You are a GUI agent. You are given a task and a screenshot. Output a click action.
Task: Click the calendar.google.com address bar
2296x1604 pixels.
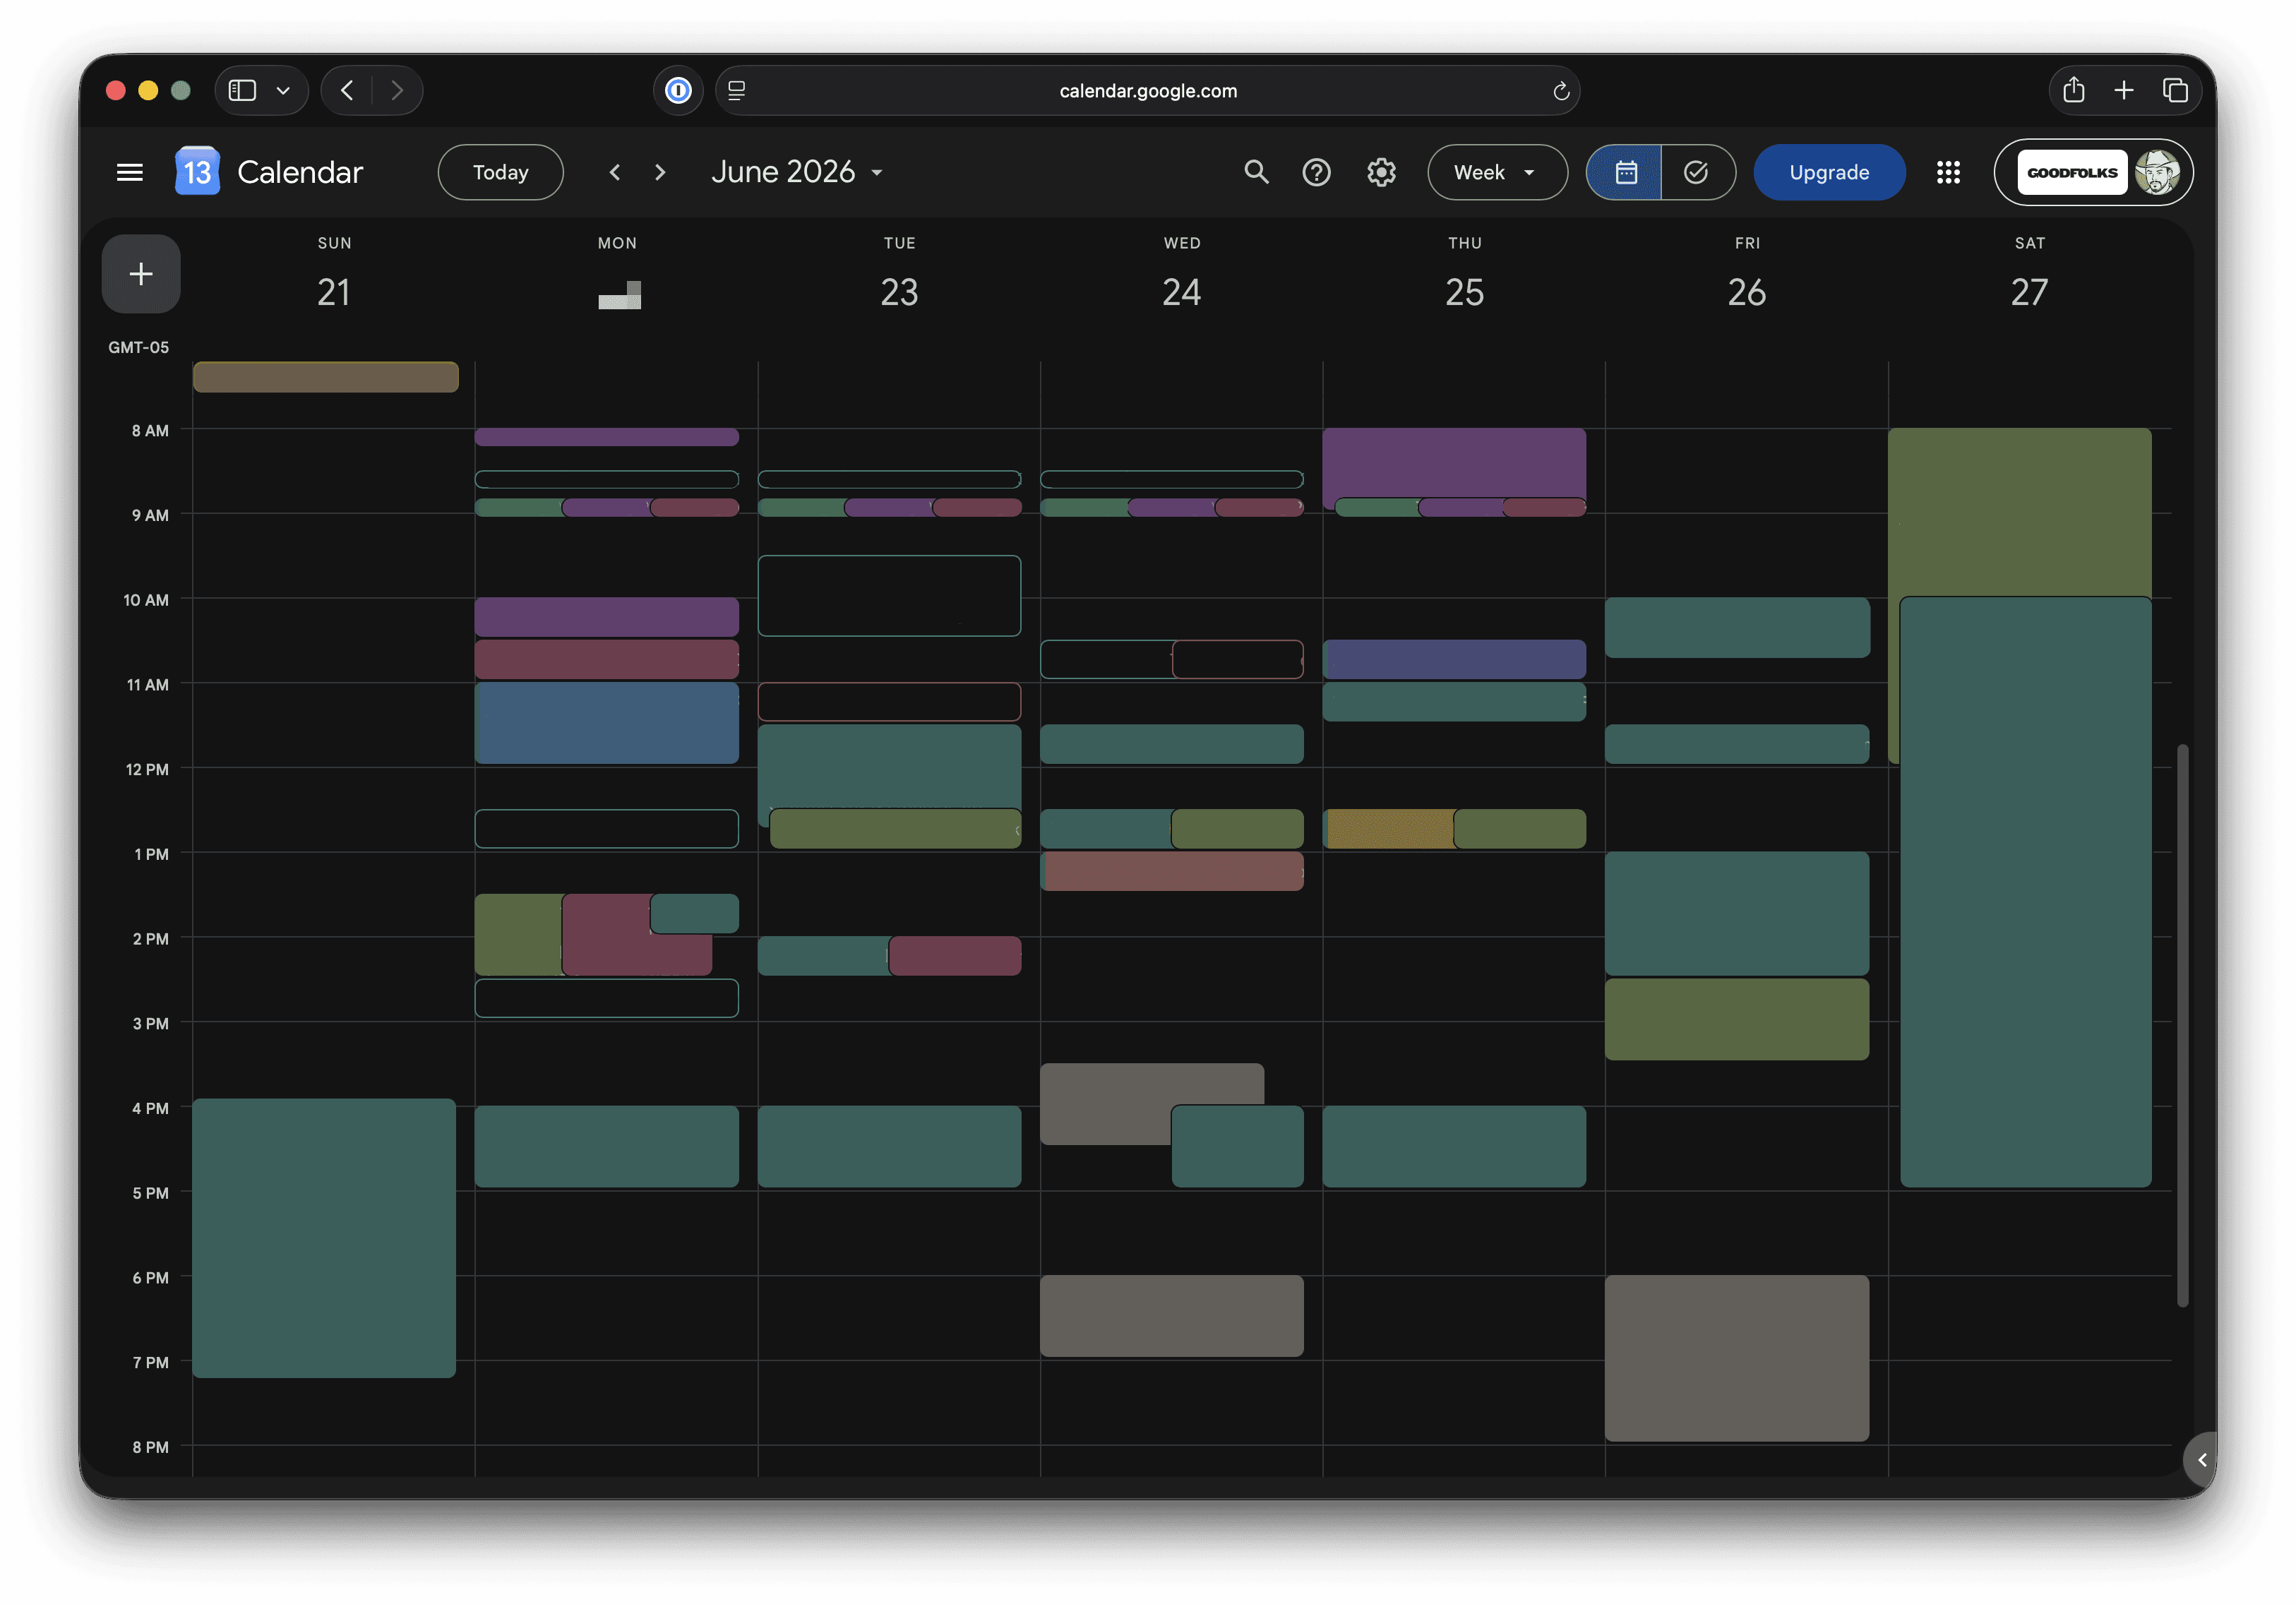tap(1147, 91)
